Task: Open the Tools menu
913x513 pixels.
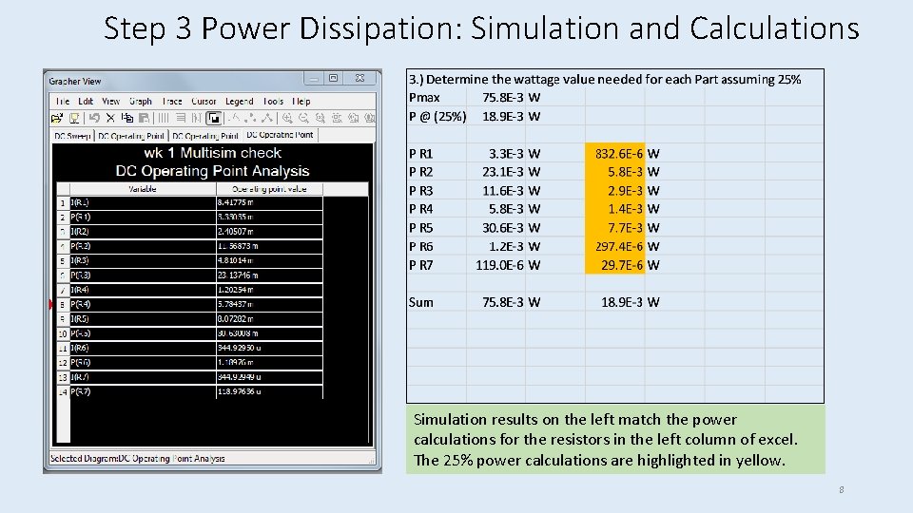Action: coord(273,102)
